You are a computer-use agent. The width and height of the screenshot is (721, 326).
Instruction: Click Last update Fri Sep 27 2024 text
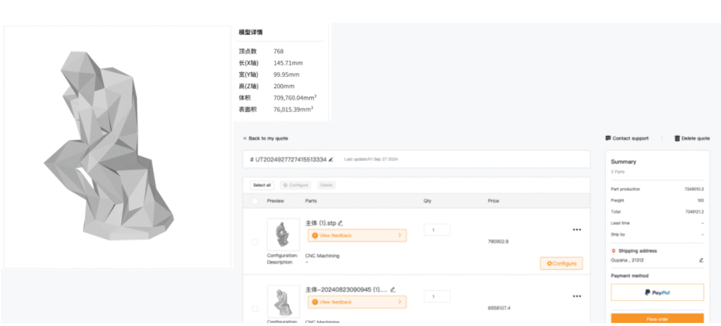pos(371,159)
